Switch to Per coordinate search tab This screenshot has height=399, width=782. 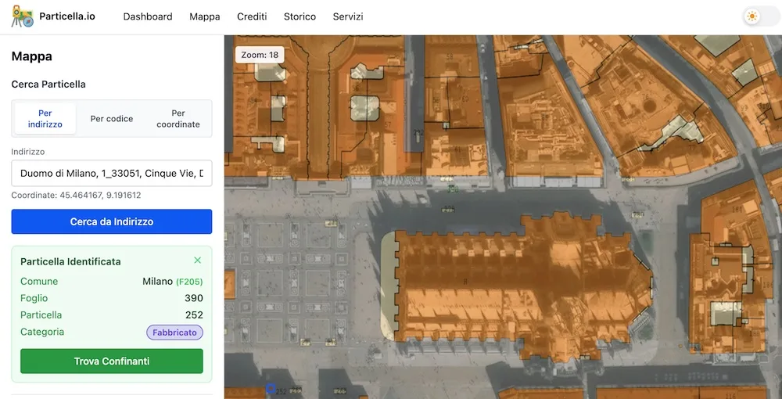point(178,119)
